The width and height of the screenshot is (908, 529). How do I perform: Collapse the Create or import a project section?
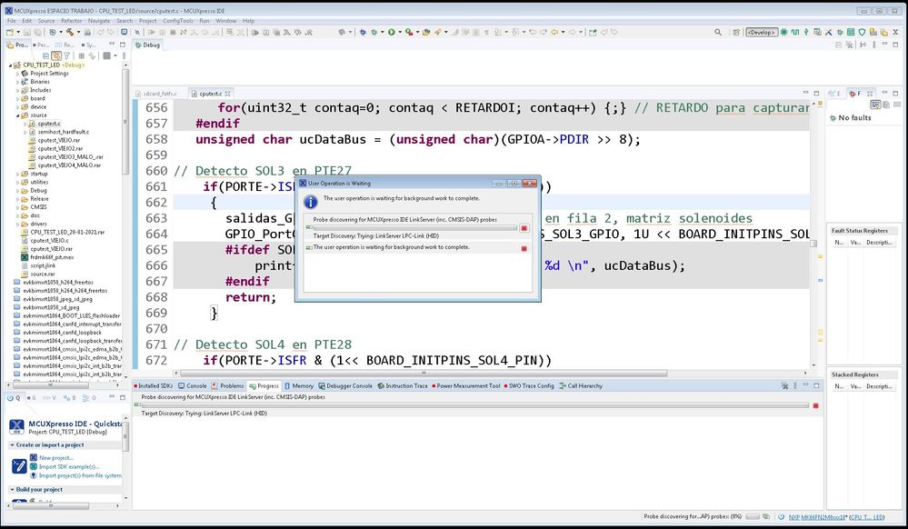tap(12, 445)
